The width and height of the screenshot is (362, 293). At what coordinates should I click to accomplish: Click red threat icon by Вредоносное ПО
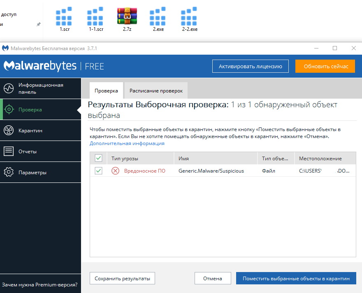pos(115,171)
